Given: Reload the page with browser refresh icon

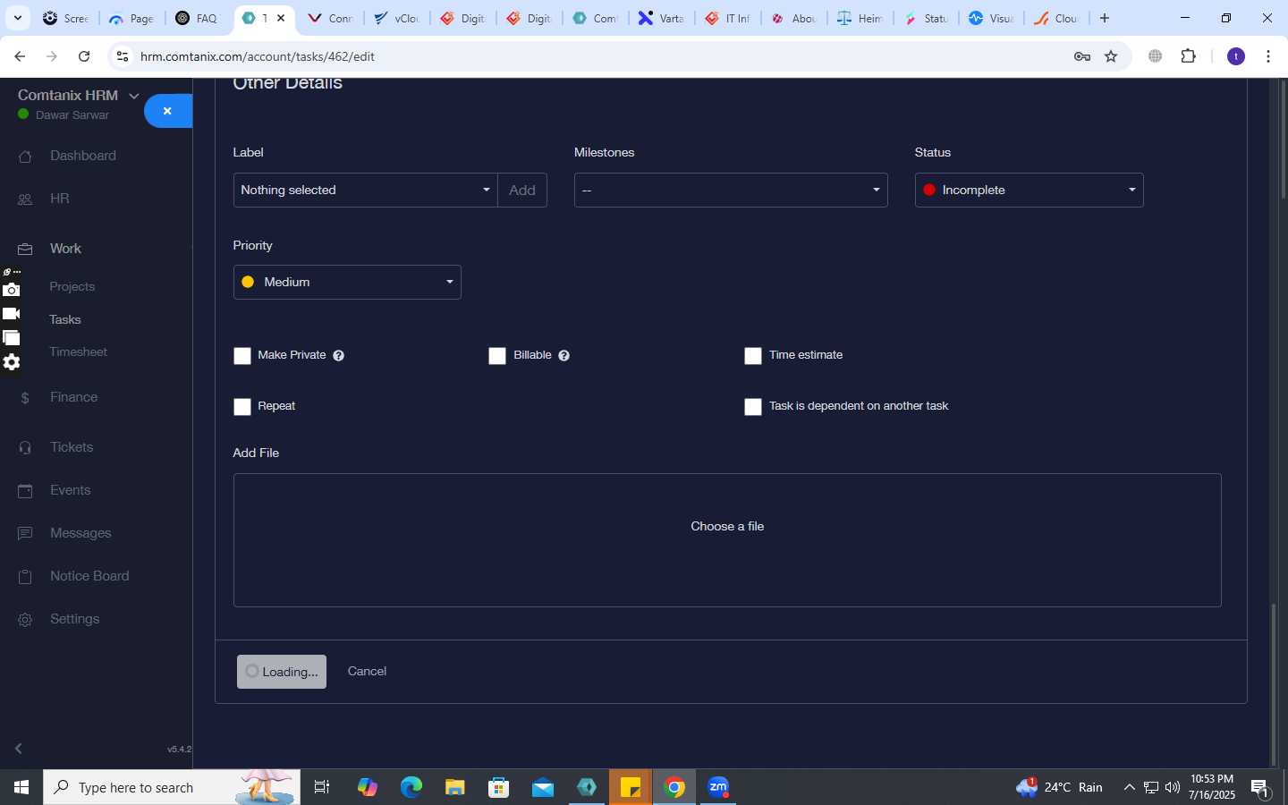Looking at the screenshot, I should tap(84, 56).
